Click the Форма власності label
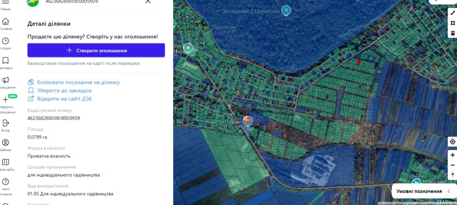457x205 pixels. 46,148
